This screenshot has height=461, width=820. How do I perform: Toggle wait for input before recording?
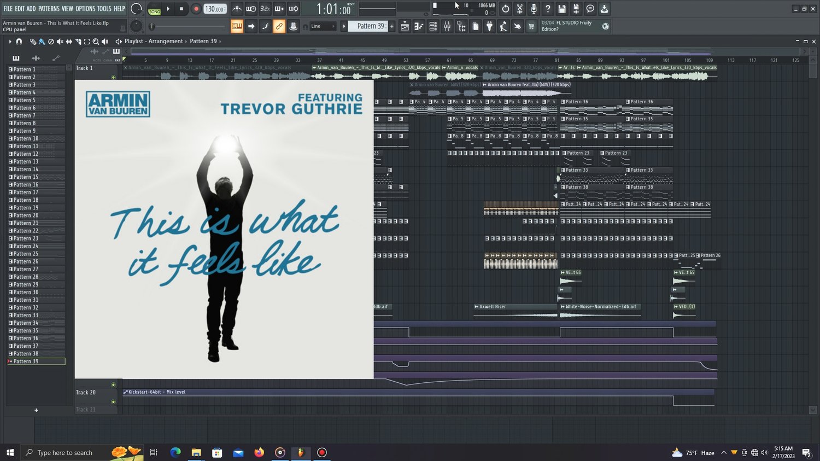point(251,9)
